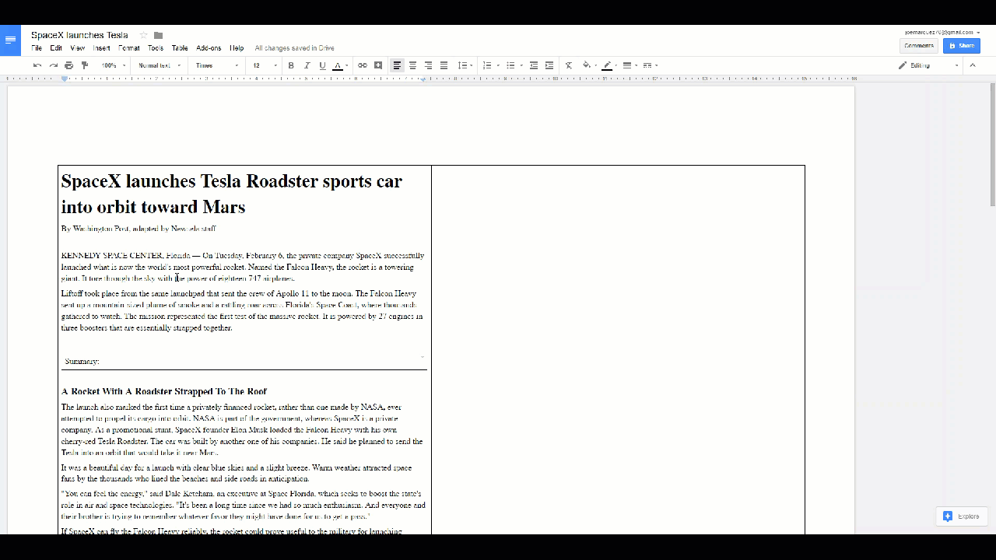
Task: Increase the paragraph indent
Action: pos(549,65)
